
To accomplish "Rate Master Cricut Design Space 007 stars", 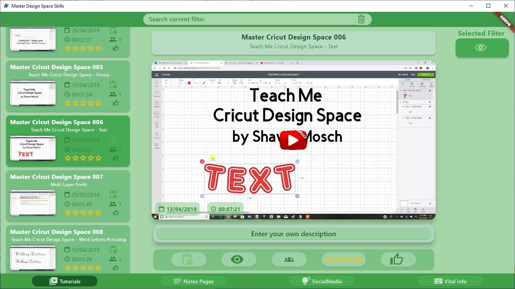I will click(x=83, y=213).
